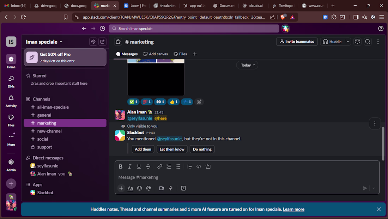Image resolution: width=388 pixels, height=219 pixels.
Task: Open the Today date dropdown
Action: 247,65
